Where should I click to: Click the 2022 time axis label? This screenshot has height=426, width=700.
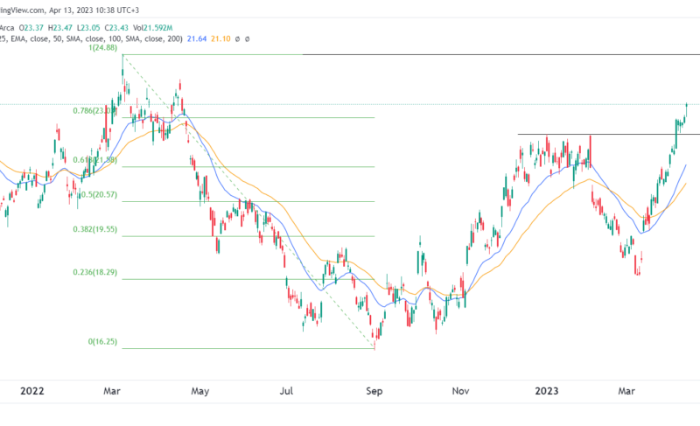pos(32,391)
